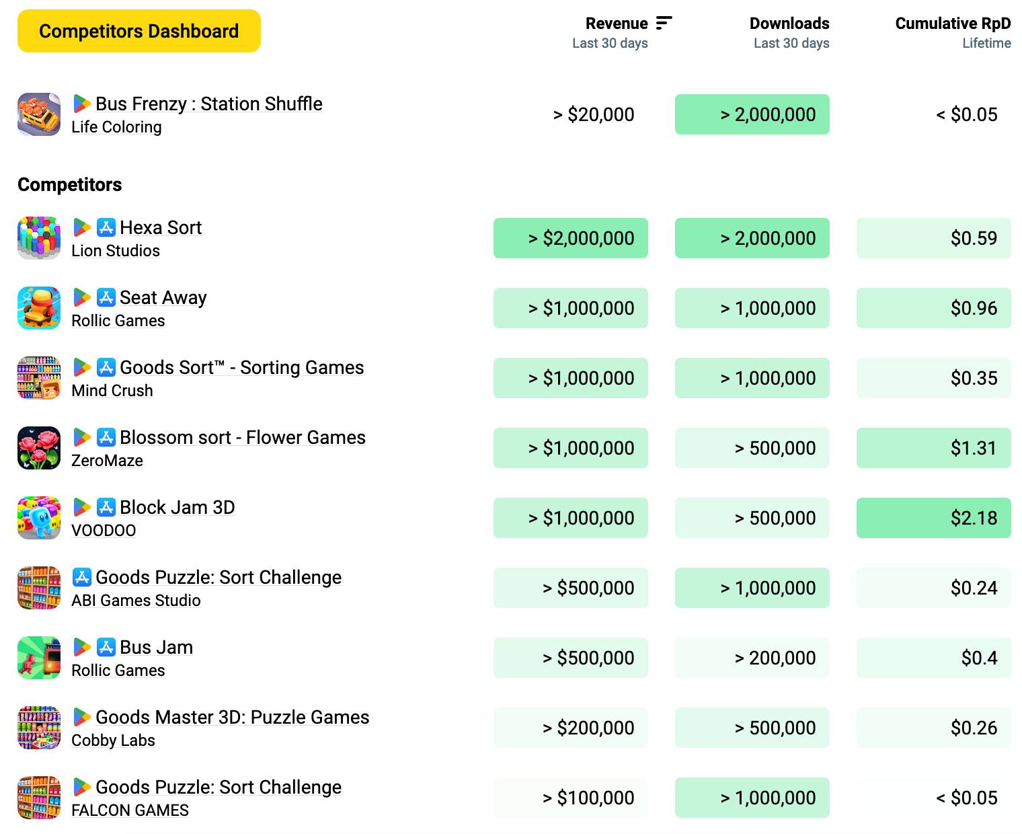Open the Blossom sort rose thumbnail
The width and height of the screenshot is (1022, 834).
(x=39, y=448)
